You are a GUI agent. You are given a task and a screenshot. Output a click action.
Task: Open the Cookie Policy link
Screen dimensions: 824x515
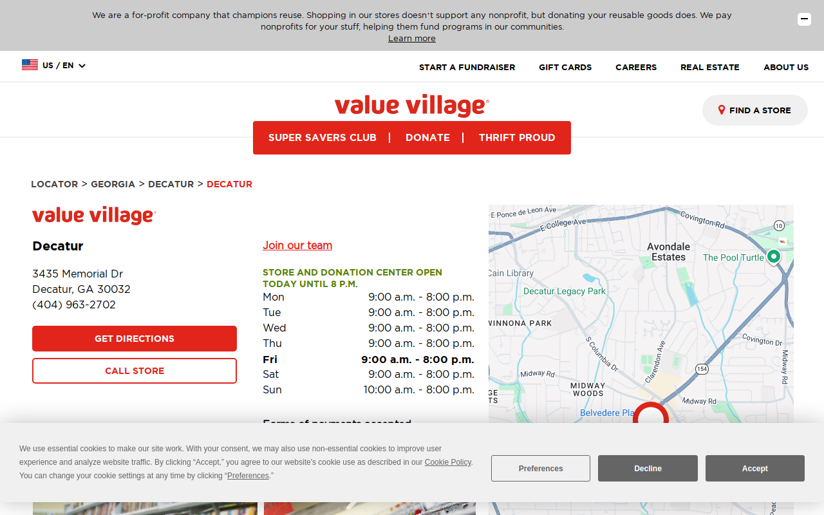448,462
